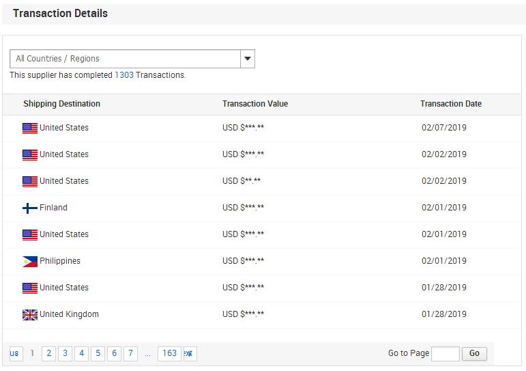Go to page 5
526x371 pixels.
tap(98, 353)
